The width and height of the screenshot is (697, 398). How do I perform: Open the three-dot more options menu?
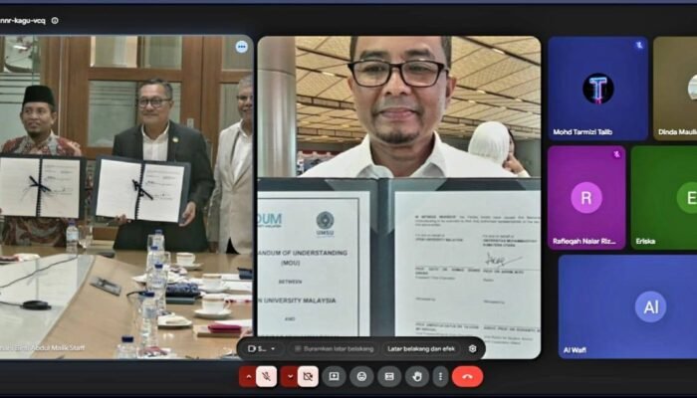tap(440, 377)
